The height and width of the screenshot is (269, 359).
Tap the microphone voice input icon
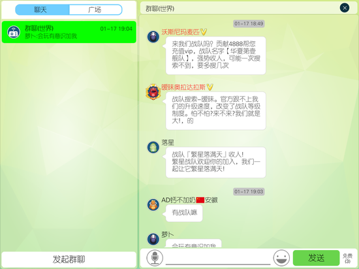tap(155, 258)
